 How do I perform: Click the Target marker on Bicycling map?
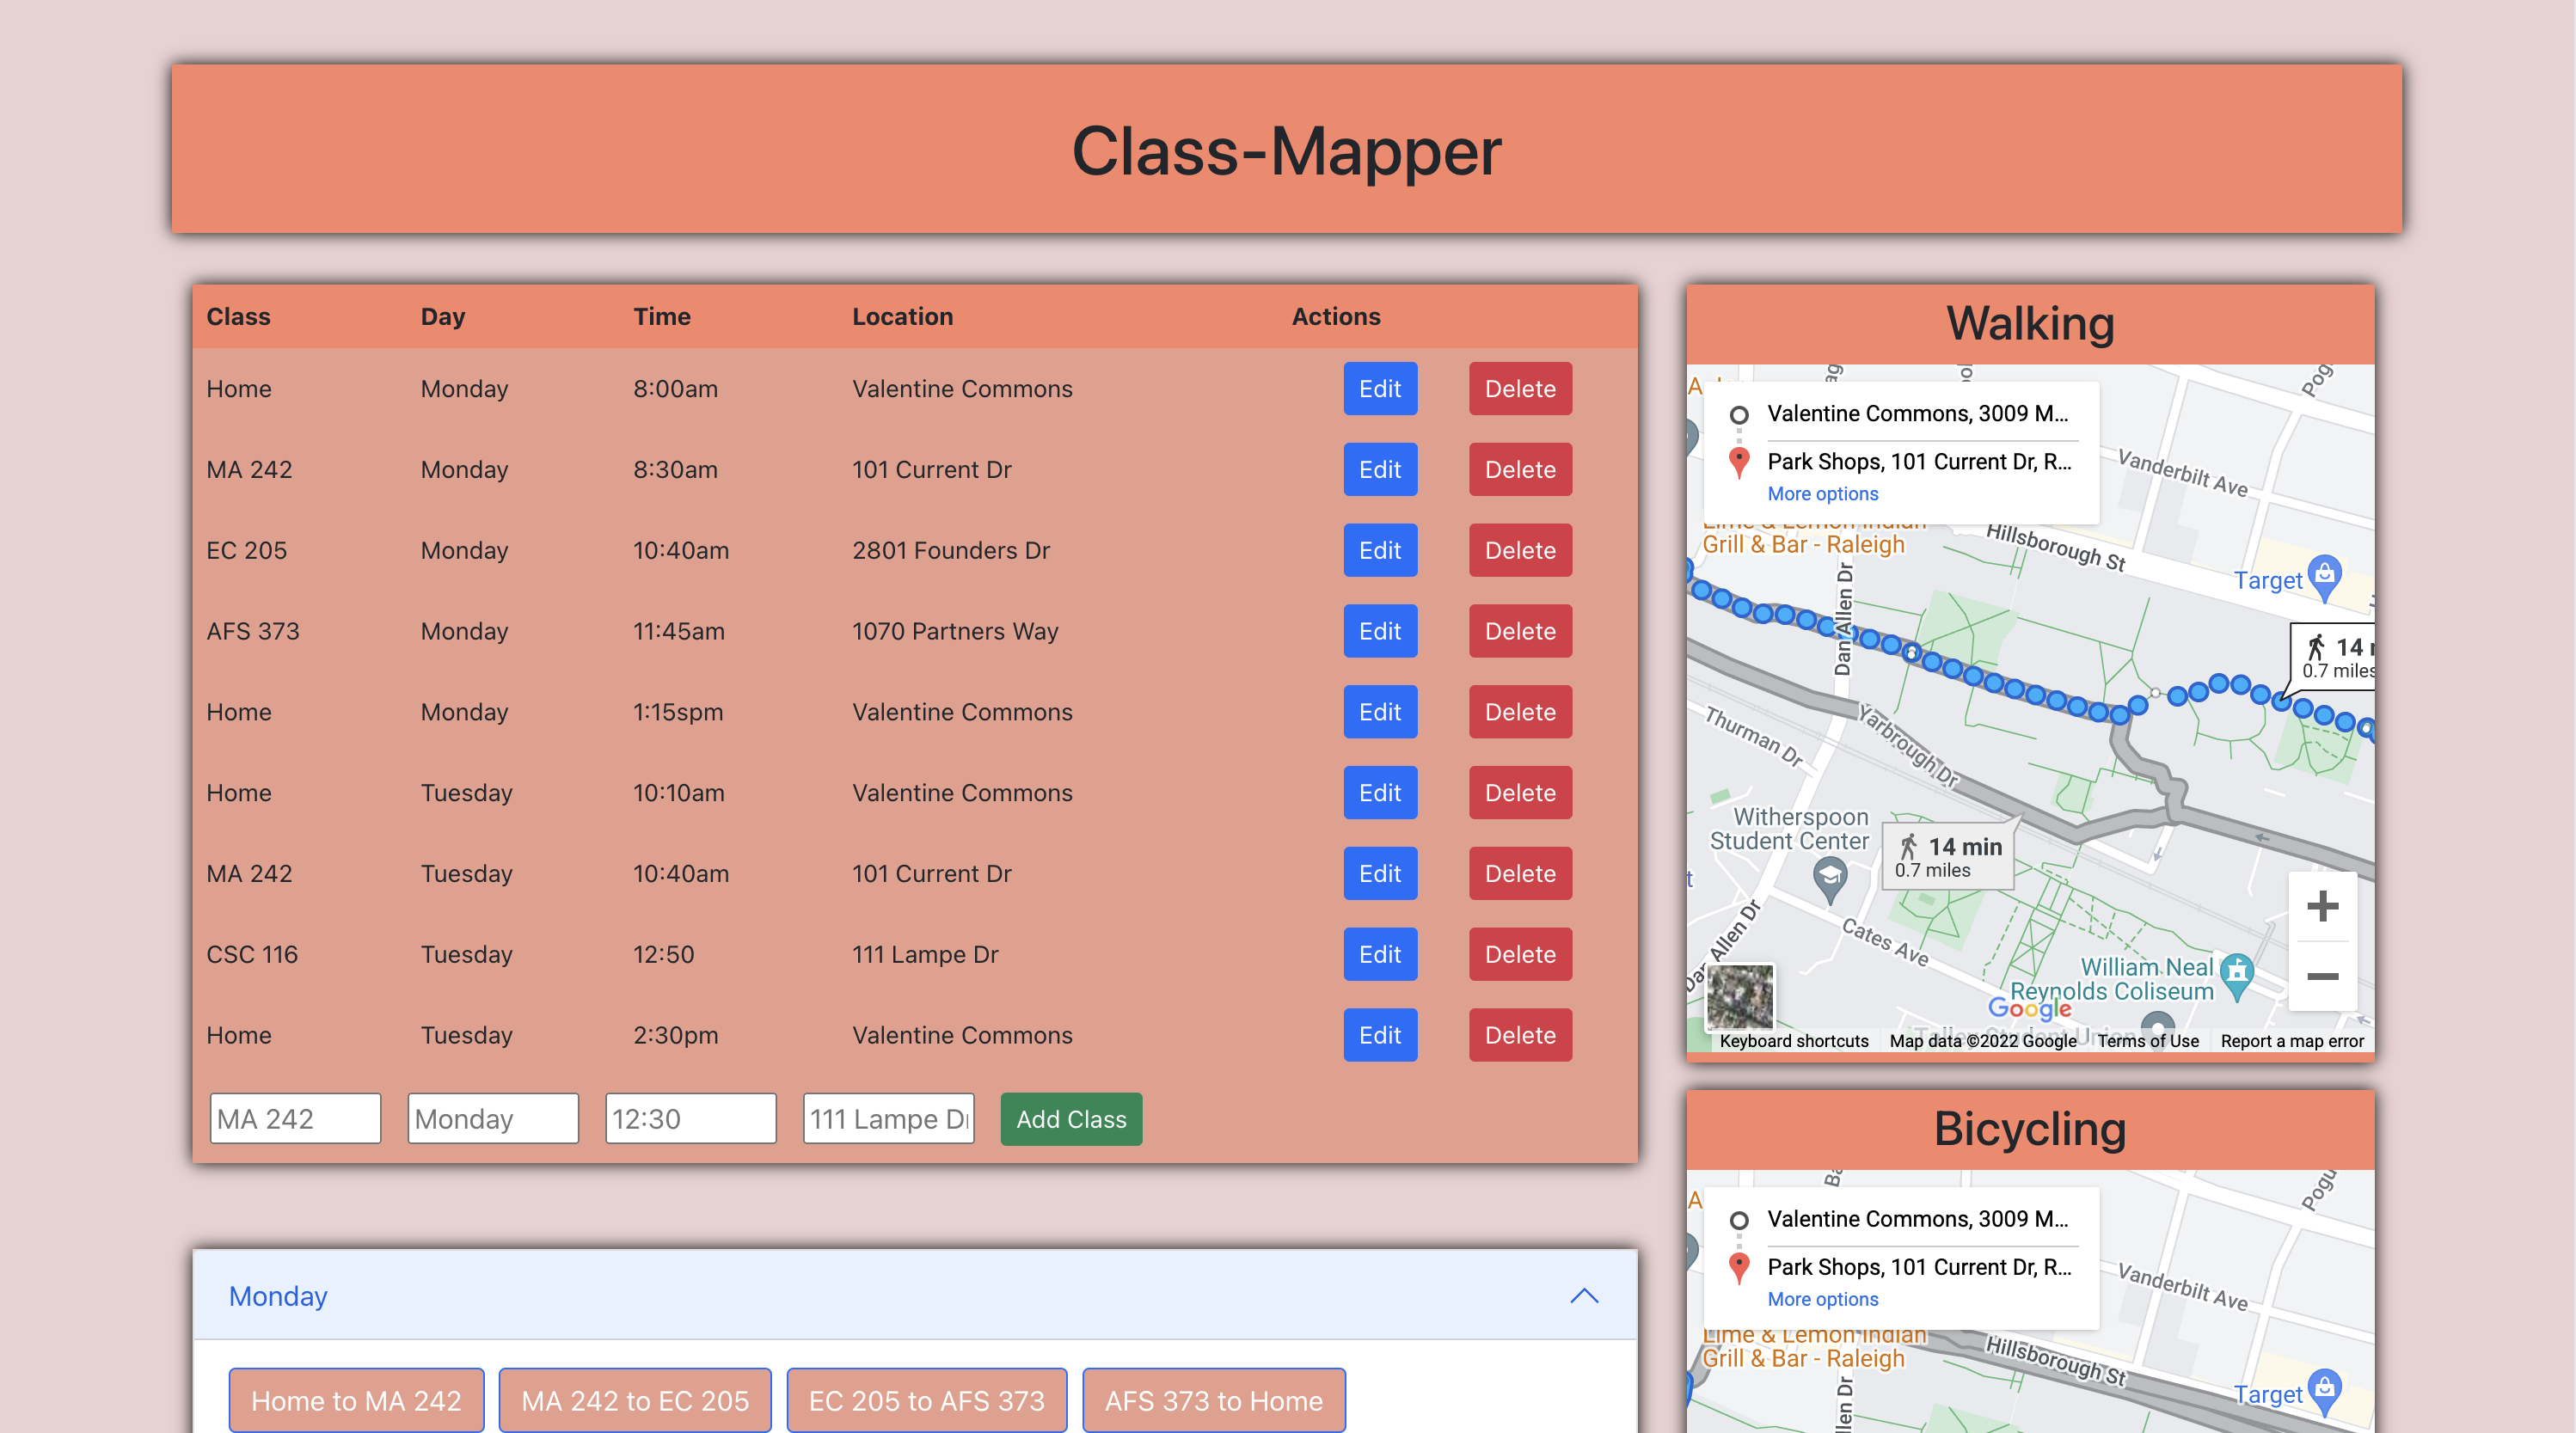point(2325,1390)
